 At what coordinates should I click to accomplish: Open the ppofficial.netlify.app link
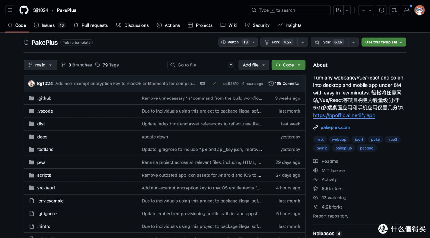pos(344,115)
